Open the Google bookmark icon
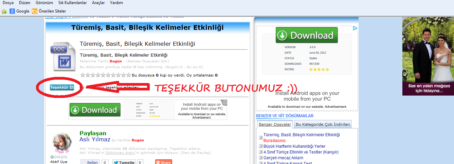Screen dimensions: 454x164 pos(12,11)
